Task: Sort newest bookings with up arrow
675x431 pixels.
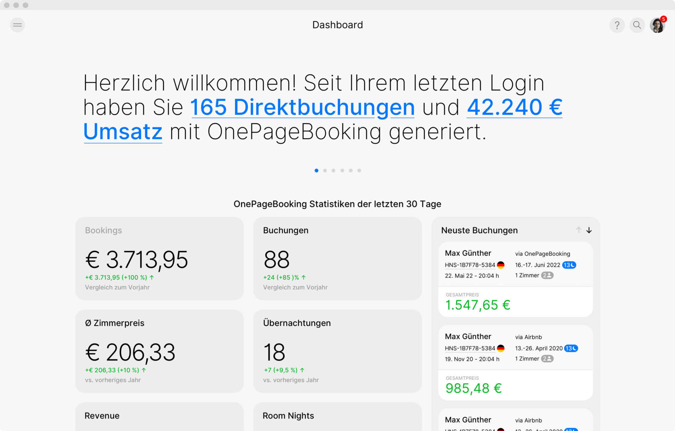Action: coord(578,230)
